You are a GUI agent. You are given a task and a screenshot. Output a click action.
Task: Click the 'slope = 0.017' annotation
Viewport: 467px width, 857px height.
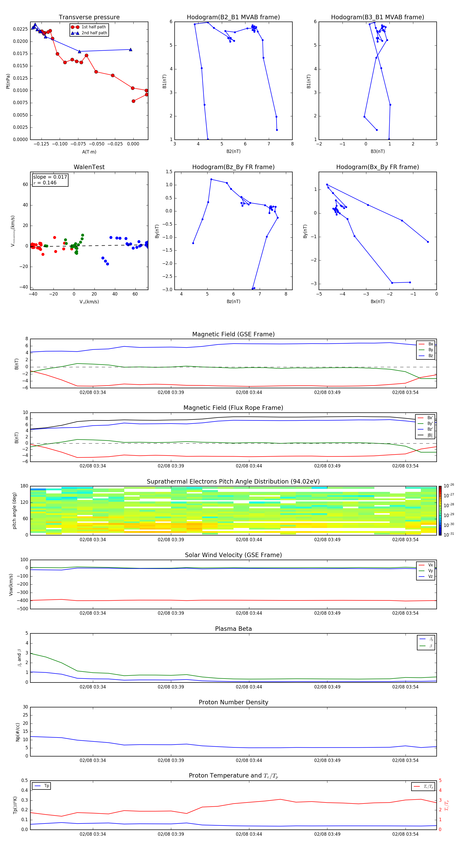[x=50, y=177]
